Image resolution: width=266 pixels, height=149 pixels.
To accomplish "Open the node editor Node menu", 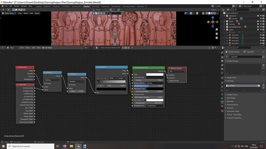I will coord(39,48).
